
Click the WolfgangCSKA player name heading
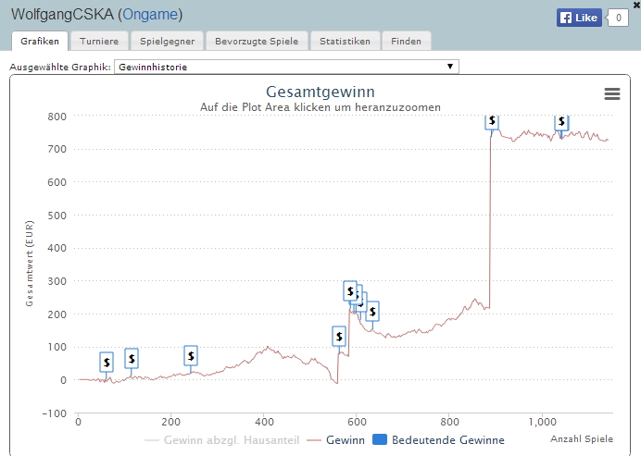(x=62, y=15)
